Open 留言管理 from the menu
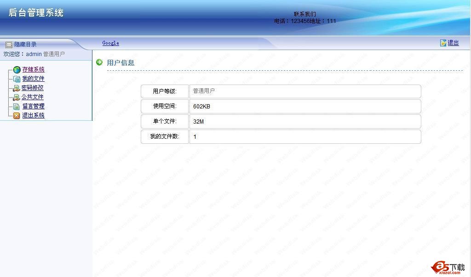 coord(33,106)
